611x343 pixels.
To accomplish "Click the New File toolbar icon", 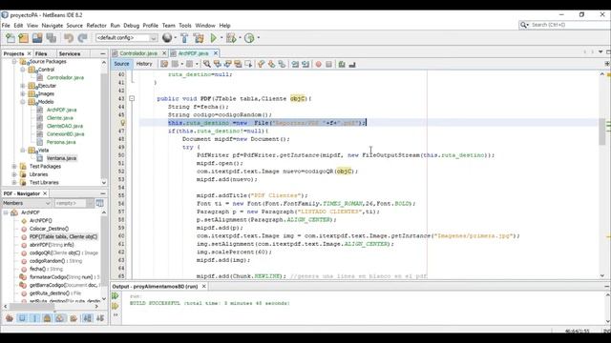I will click(11, 38).
